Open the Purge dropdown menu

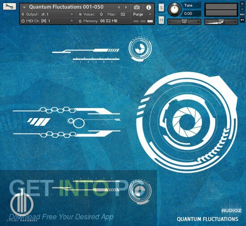[142, 14]
